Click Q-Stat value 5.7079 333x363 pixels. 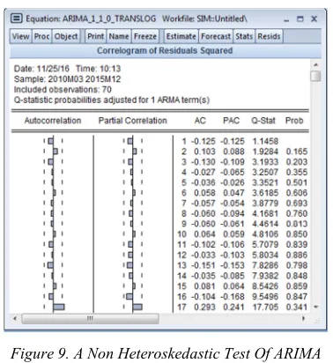[x=265, y=245]
